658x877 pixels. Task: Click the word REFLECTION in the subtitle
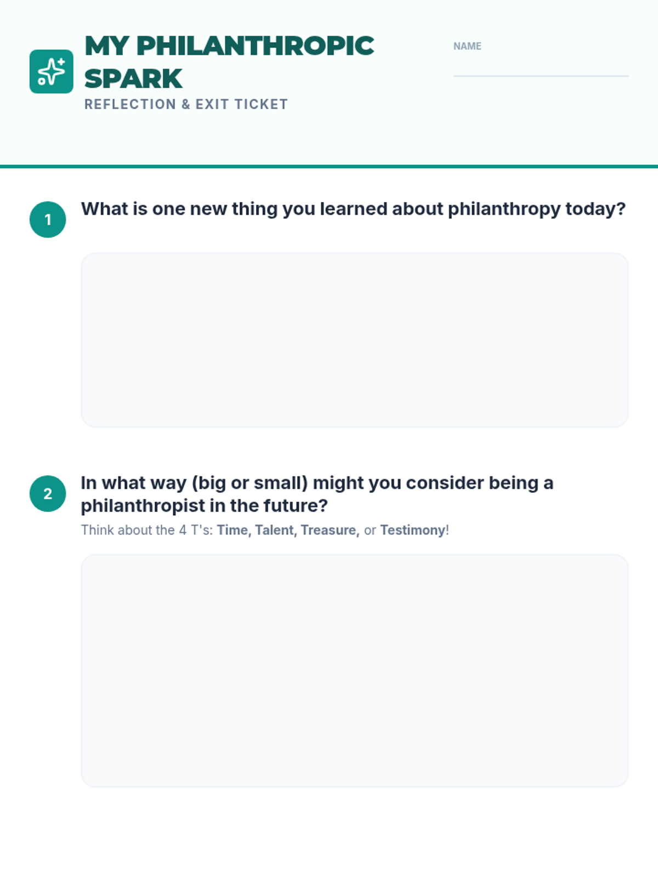tap(130, 104)
